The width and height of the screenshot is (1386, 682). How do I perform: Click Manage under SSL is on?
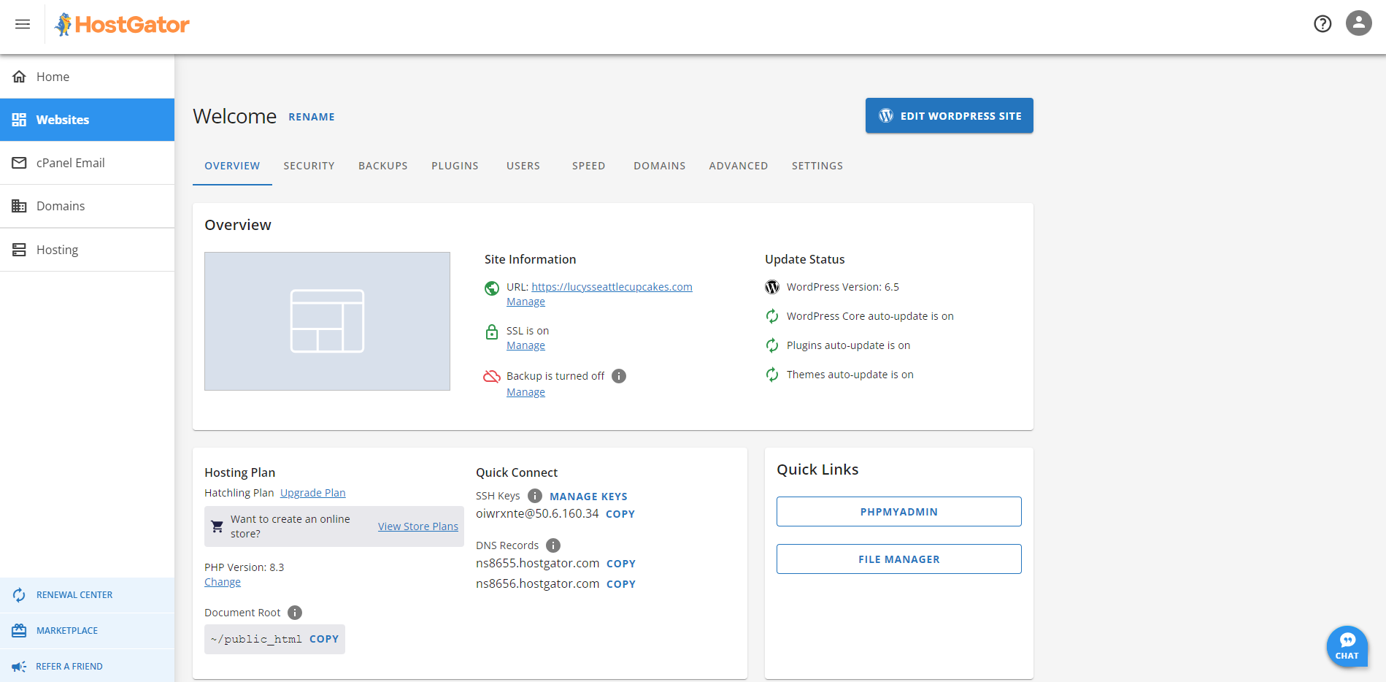(x=525, y=345)
